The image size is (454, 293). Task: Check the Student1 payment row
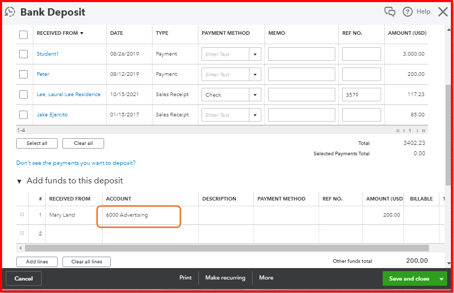click(x=23, y=54)
